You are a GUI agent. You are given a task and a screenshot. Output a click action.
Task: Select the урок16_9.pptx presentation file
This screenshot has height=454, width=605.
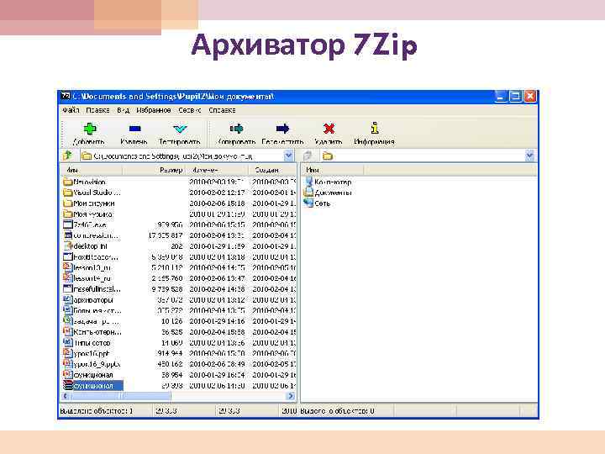(x=92, y=364)
